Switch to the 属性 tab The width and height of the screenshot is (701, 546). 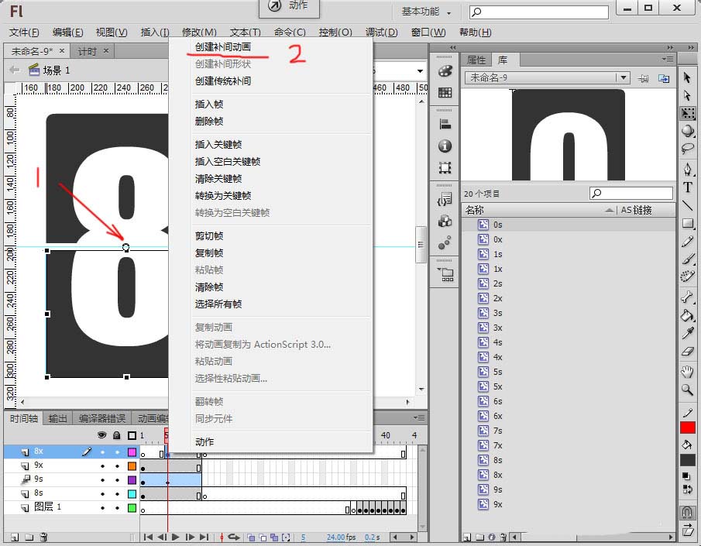(476, 60)
